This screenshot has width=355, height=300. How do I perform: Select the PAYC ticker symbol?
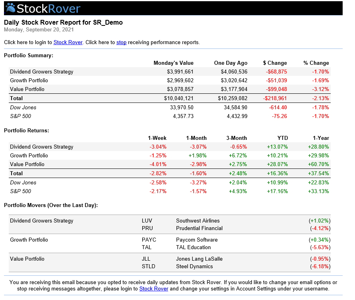[x=149, y=240]
